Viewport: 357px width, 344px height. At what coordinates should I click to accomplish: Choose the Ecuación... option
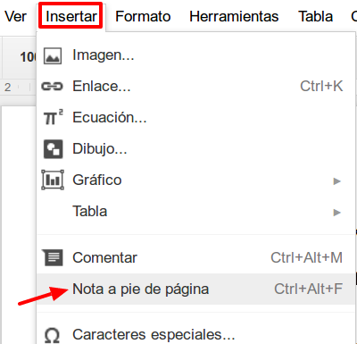pos(195,117)
